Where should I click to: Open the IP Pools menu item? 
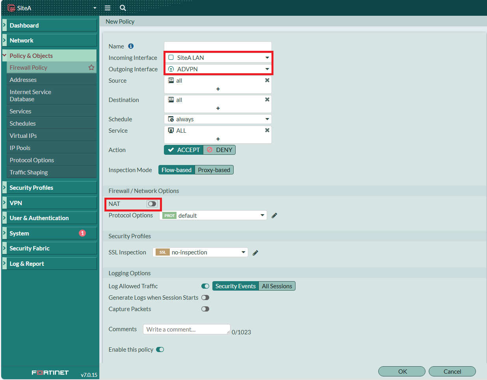pyautogui.click(x=52, y=148)
